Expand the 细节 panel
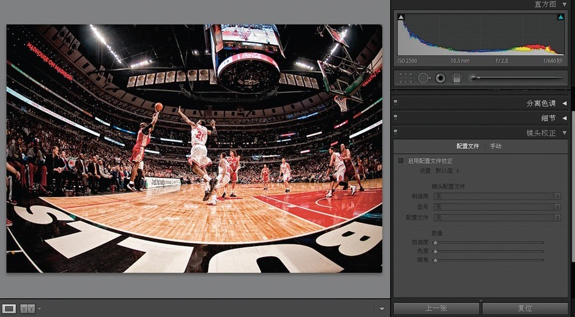 tap(565, 118)
